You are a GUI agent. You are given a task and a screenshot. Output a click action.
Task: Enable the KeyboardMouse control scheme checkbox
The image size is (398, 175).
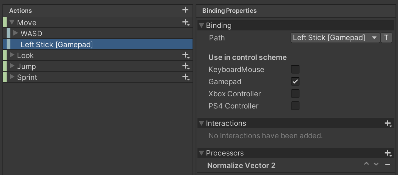coord(295,69)
